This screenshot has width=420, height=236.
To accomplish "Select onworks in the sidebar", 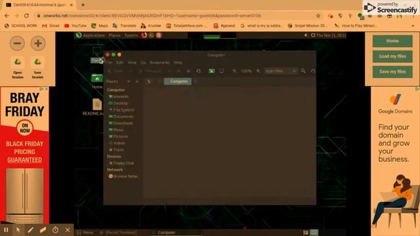I will click(118, 96).
